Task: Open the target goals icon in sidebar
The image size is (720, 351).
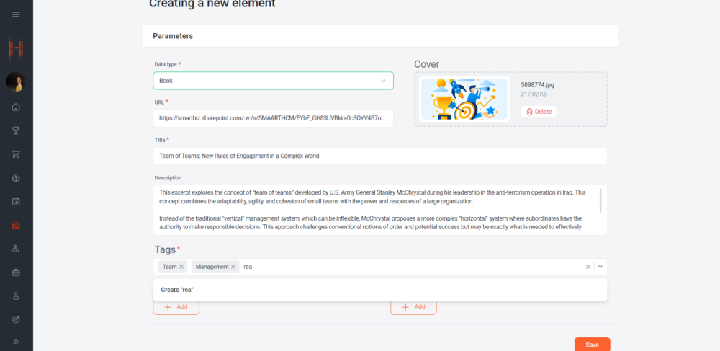Action: coord(16,319)
